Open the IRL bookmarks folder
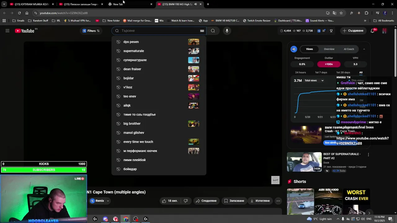Viewport: 397px width, 223px height. [56, 21]
